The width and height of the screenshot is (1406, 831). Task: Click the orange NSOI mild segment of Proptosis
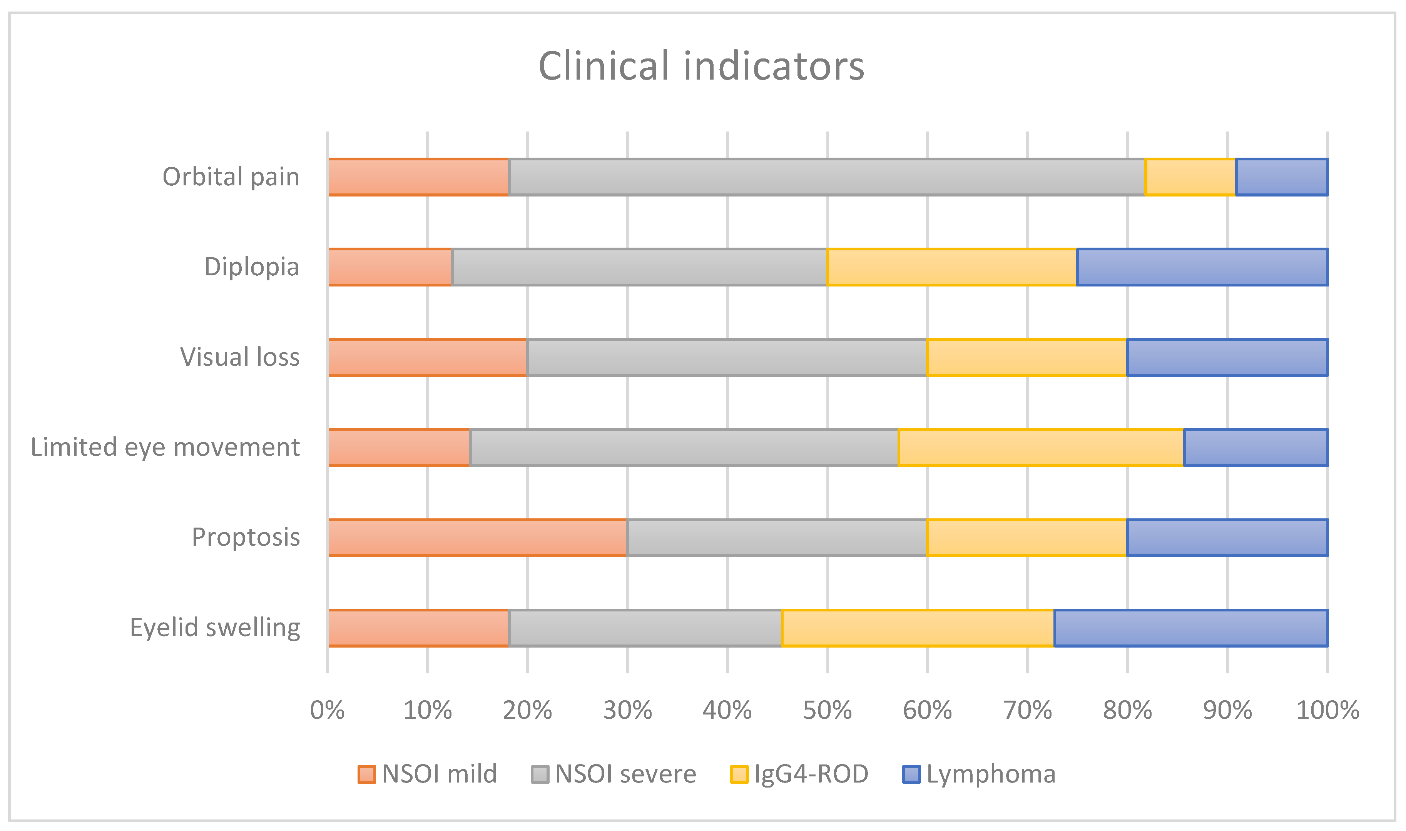coord(477,538)
